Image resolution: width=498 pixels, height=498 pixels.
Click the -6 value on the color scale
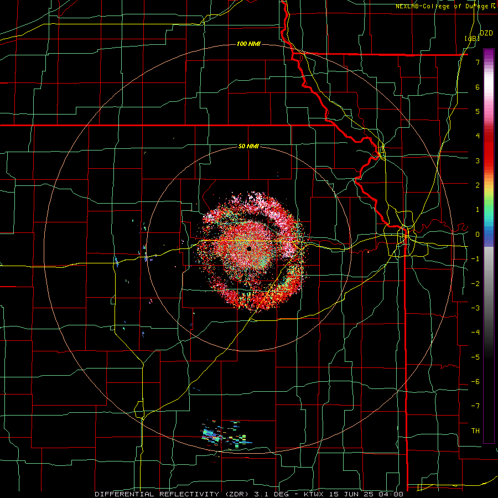[x=475, y=382]
